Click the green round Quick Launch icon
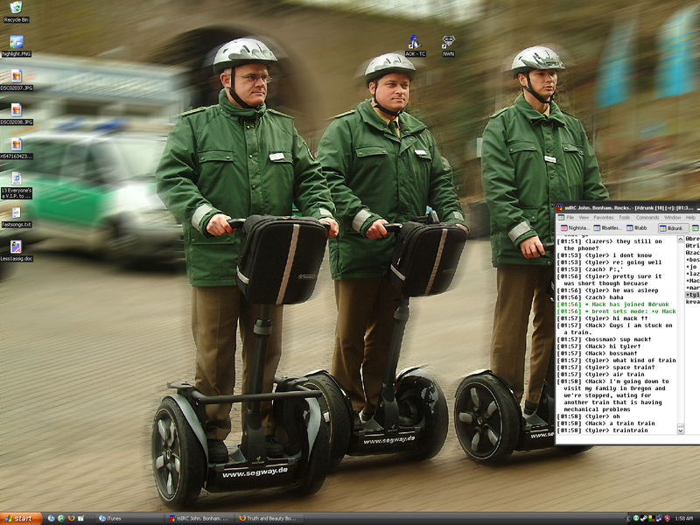The height and width of the screenshot is (525, 700). tap(61, 518)
